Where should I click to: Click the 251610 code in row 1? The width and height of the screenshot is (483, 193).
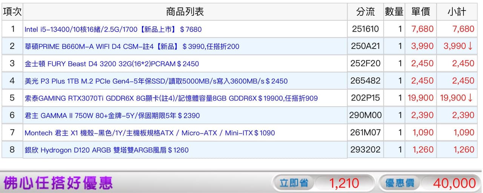(365, 29)
